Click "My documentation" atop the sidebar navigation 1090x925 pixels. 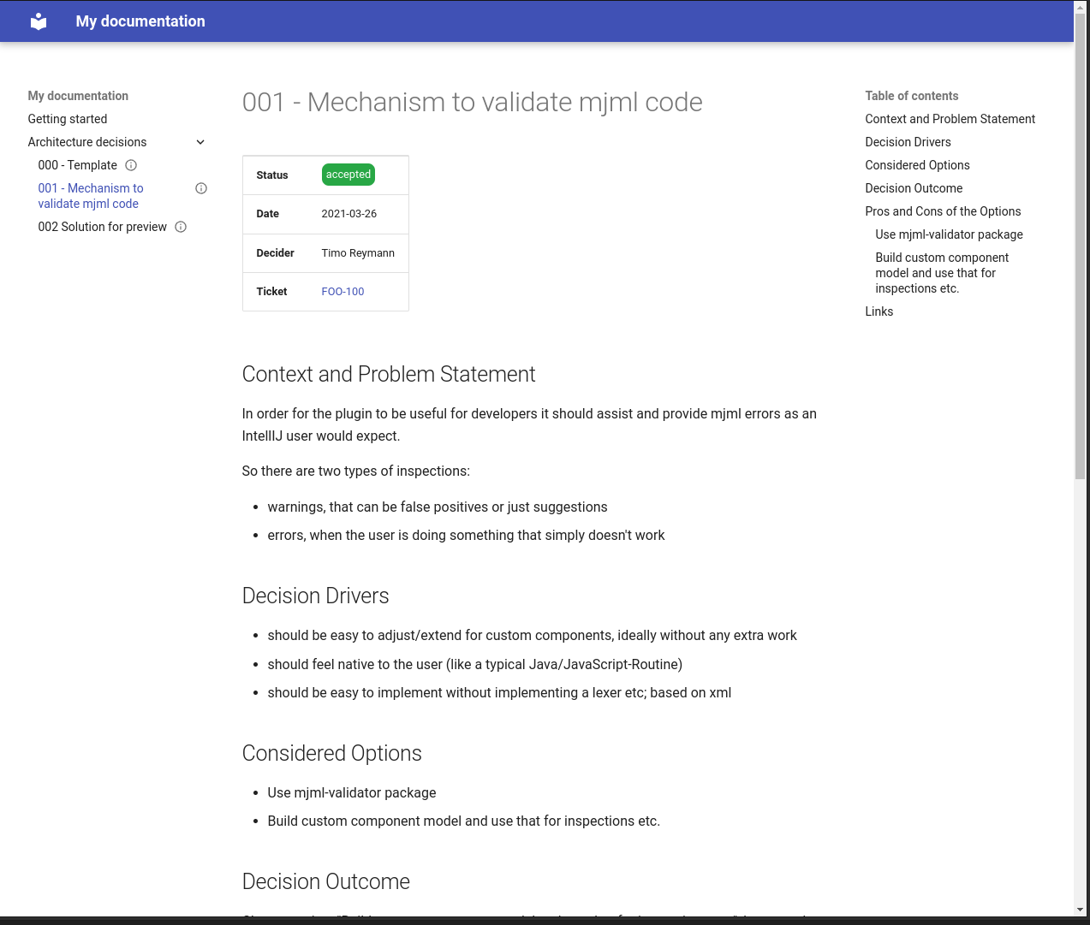click(77, 96)
